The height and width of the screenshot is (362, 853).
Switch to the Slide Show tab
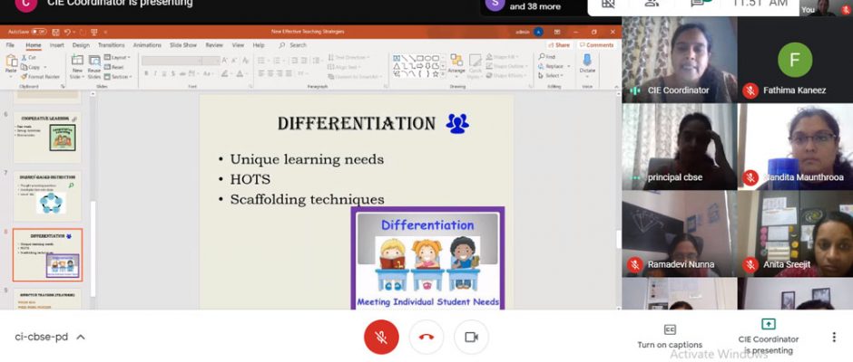[183, 45]
